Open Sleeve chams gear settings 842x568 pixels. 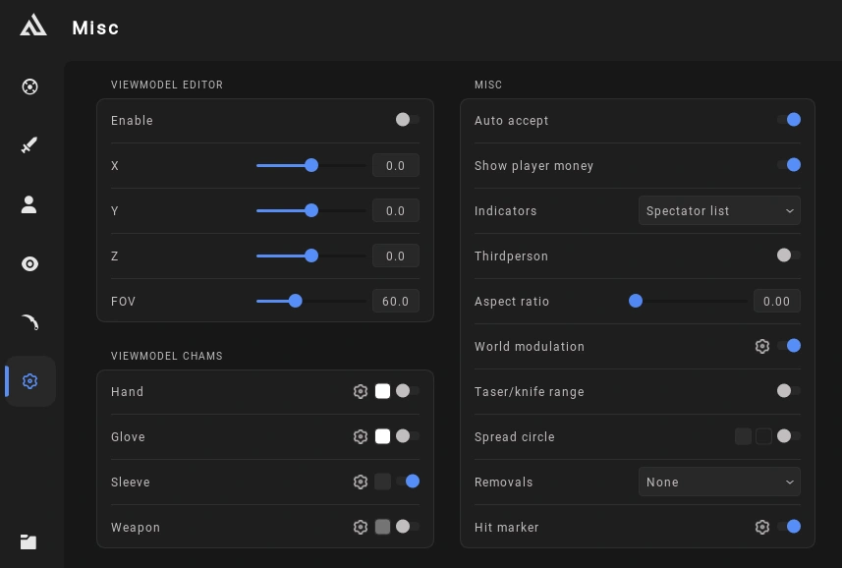(x=361, y=482)
